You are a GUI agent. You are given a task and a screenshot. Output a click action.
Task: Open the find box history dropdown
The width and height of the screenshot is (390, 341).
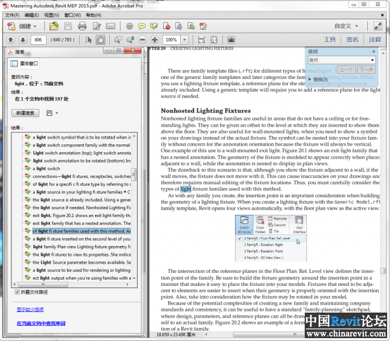tap(372, 60)
